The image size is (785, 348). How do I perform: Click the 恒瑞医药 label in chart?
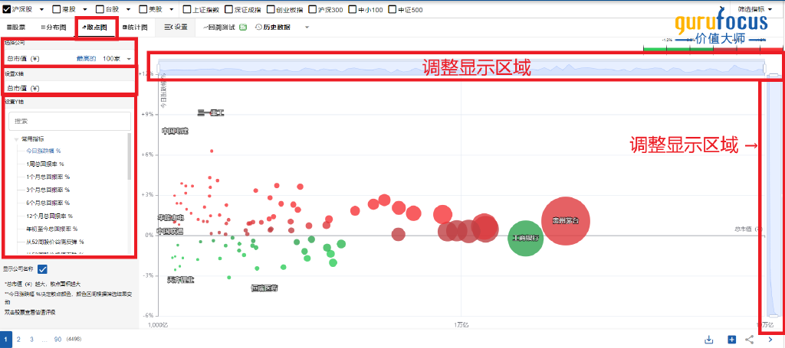coord(264,288)
